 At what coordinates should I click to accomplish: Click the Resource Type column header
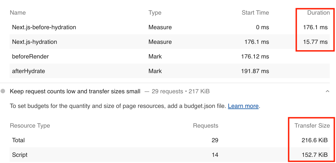click(x=30, y=126)
